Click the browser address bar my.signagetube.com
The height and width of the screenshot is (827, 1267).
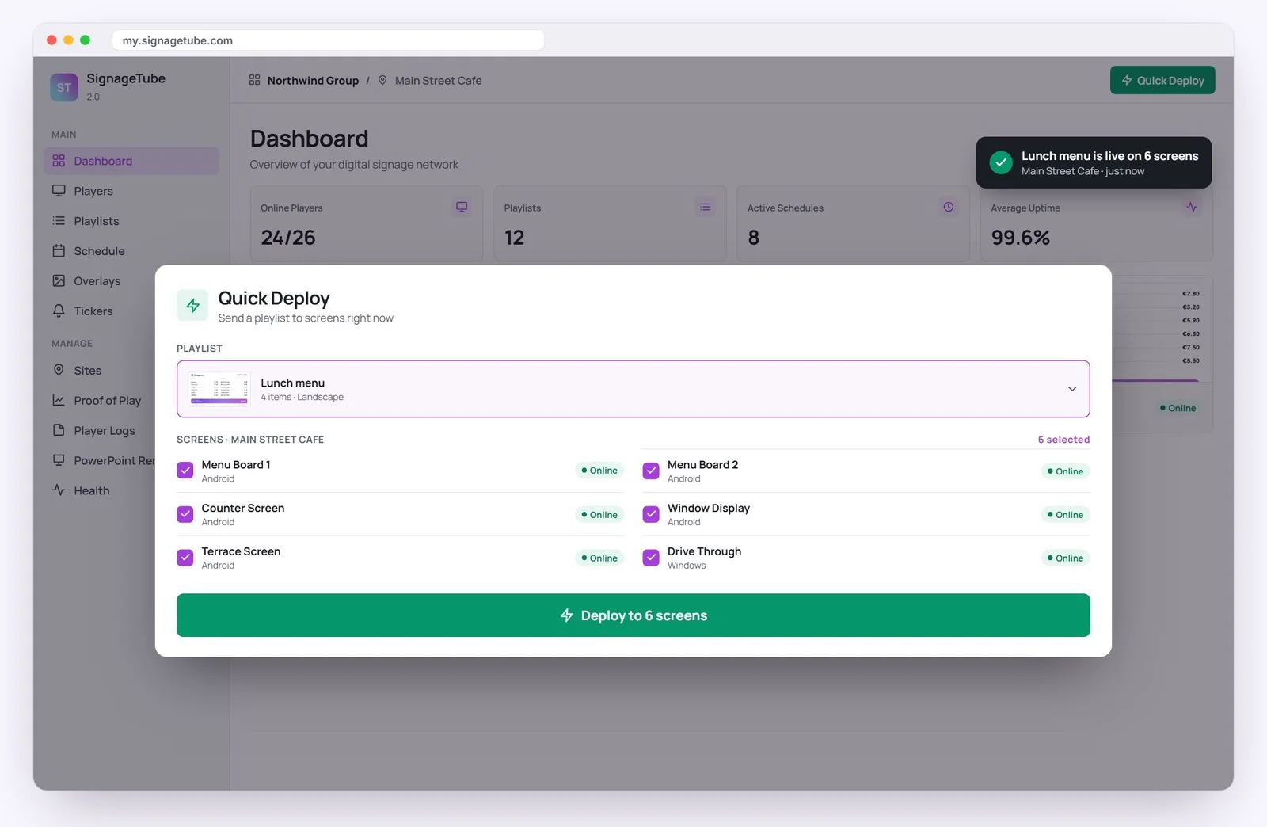(x=329, y=40)
